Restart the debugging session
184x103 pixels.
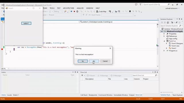pos(77,11)
